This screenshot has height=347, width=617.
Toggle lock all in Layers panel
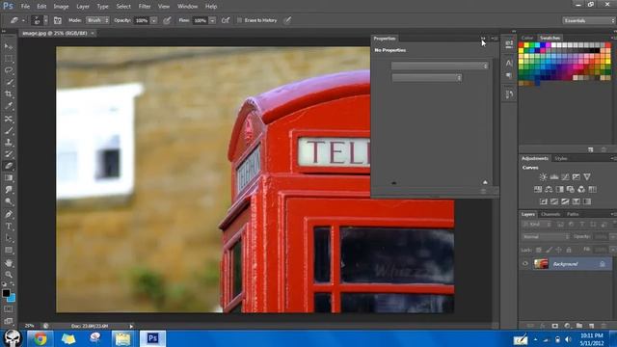coord(569,250)
